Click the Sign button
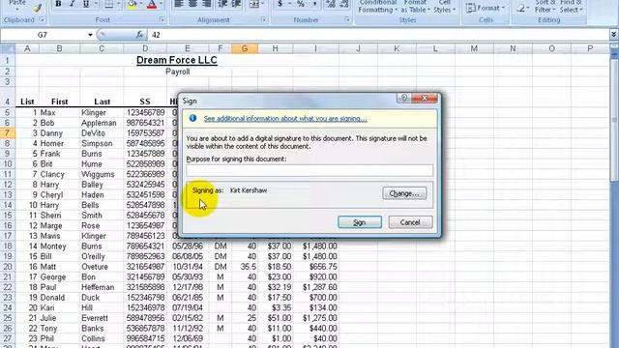 point(360,222)
